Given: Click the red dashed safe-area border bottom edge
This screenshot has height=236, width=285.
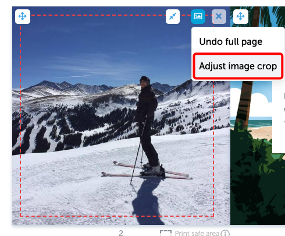Looking at the screenshot, I should click(x=117, y=216).
